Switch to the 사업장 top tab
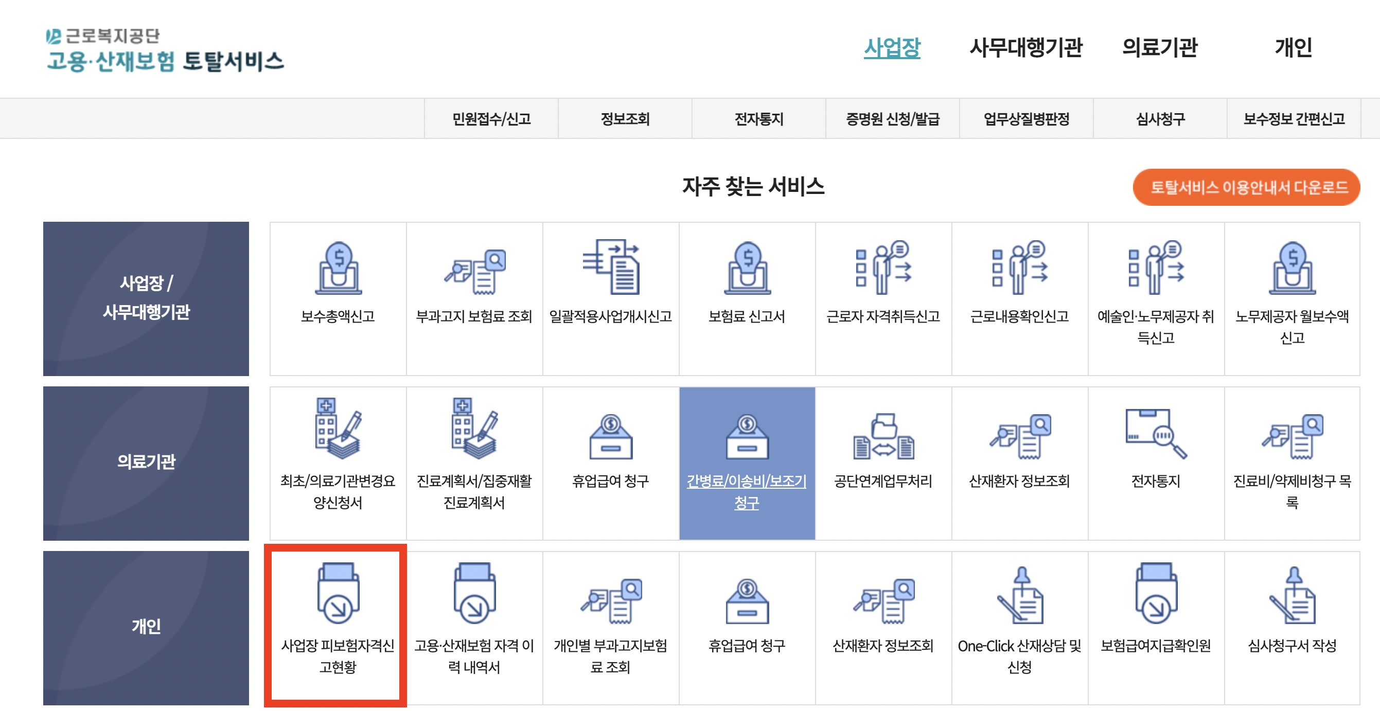Image resolution: width=1380 pixels, height=711 pixels. tap(891, 48)
